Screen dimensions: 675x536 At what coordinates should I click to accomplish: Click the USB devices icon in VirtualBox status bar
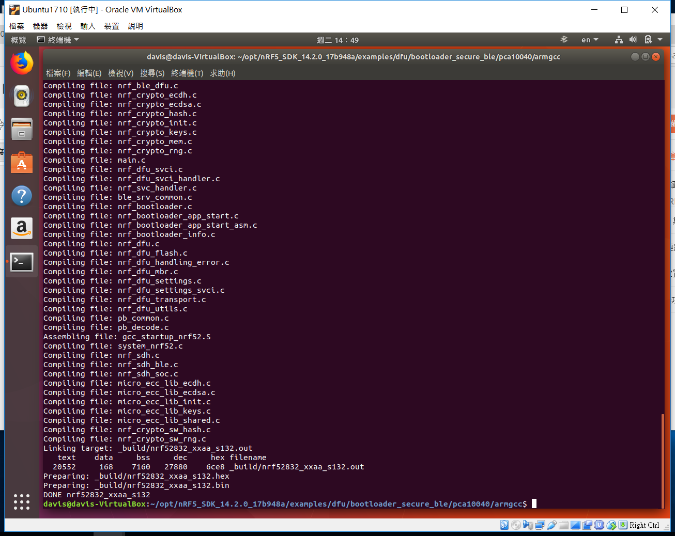coord(551,525)
